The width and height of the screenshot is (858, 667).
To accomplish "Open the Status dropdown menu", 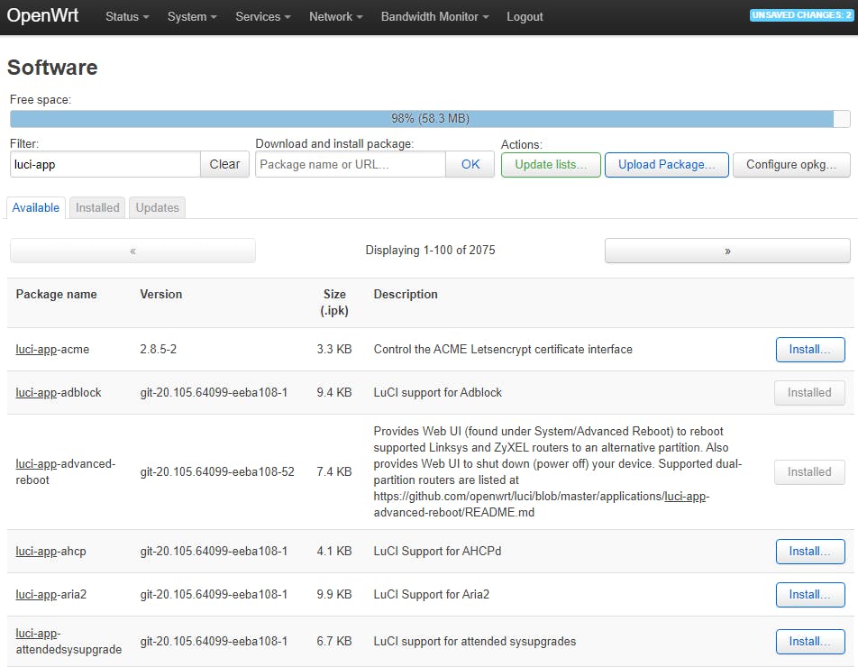I will click(x=127, y=17).
